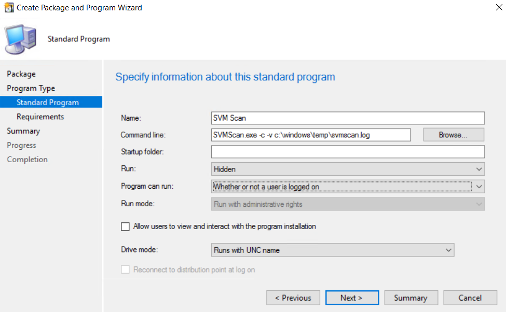
Task: Expand the 'Program can run' dropdown
Action: pyautogui.click(x=348, y=187)
